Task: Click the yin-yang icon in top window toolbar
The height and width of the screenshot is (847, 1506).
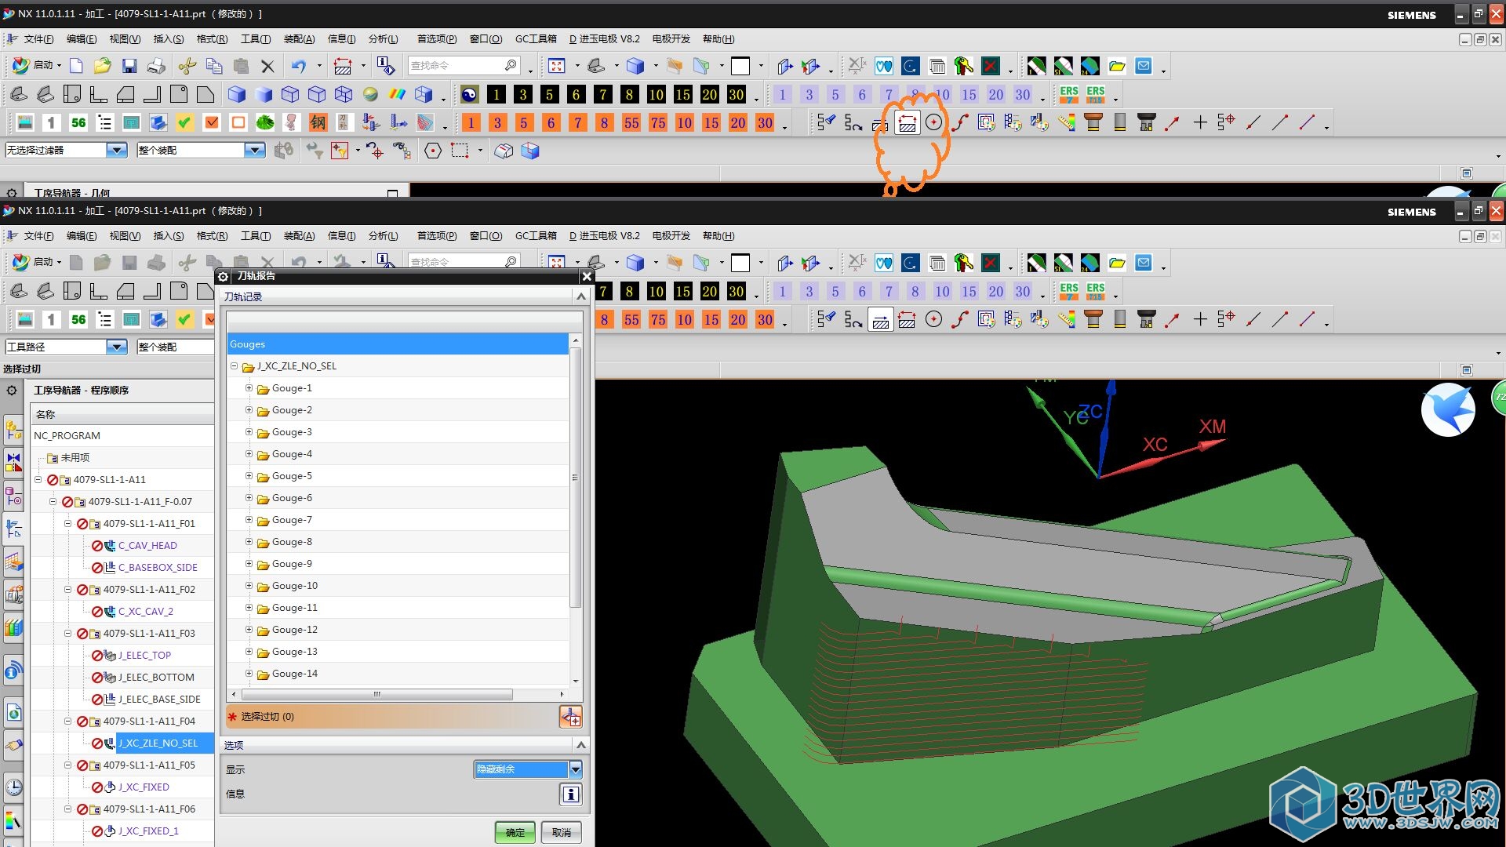Action: (x=469, y=95)
